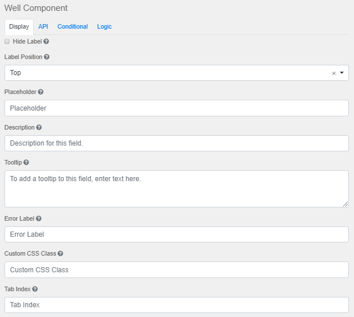
Task: Click the Placeholder help question icon
Action: point(41,92)
